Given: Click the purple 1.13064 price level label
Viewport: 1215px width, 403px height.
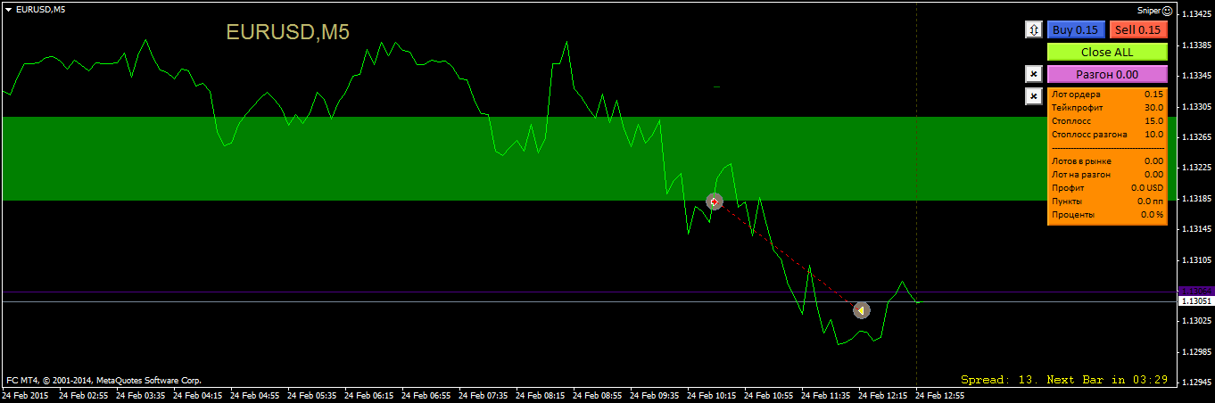Looking at the screenshot, I should [x=1195, y=291].
